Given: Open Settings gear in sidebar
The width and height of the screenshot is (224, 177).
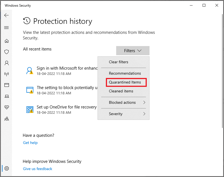Looking at the screenshot, I should click(x=7, y=168).
